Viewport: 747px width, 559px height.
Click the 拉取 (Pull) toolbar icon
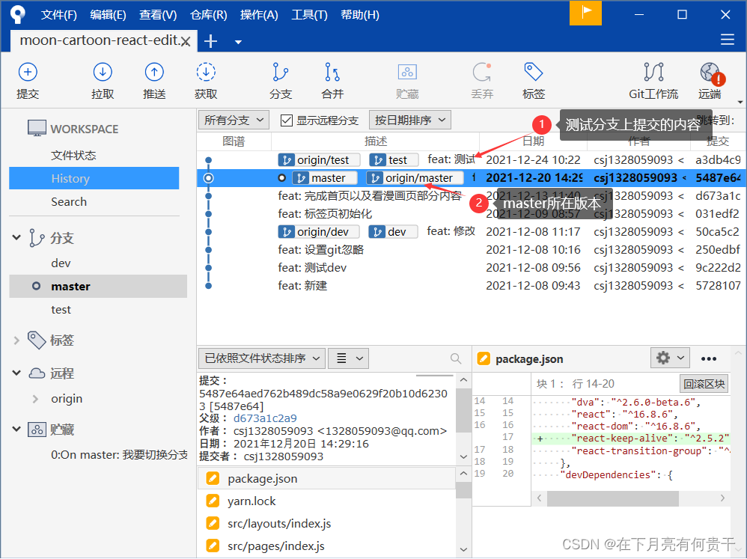click(103, 73)
